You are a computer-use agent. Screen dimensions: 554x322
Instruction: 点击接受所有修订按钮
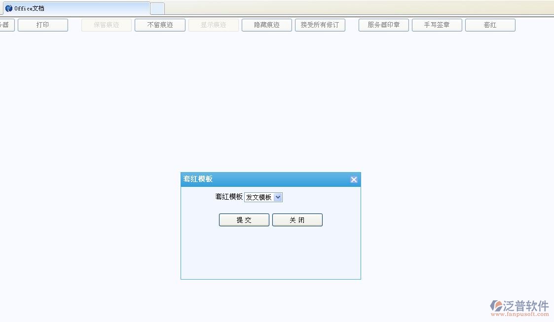pyautogui.click(x=320, y=25)
